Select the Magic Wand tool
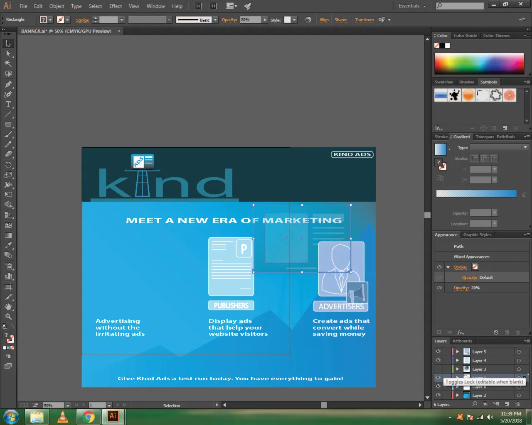Image resolution: width=532 pixels, height=425 pixels. click(8, 64)
